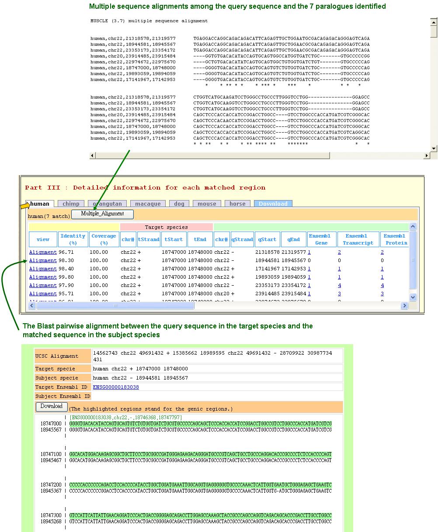Click Download button in pairwise alignment panel
This screenshot has width=438, height=532.
(x=51, y=407)
